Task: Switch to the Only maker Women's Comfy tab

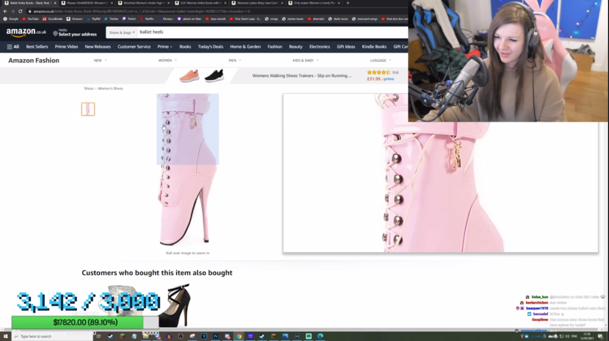Action: pyautogui.click(x=314, y=3)
